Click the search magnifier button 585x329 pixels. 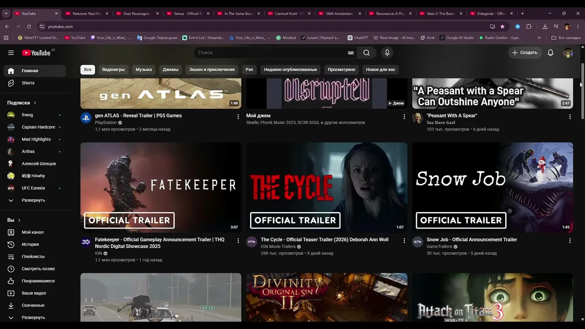pyautogui.click(x=367, y=53)
